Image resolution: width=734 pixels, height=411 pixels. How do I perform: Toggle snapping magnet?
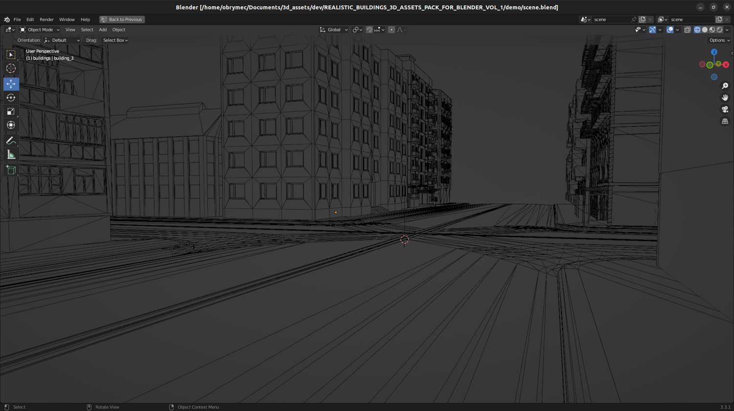coord(369,30)
